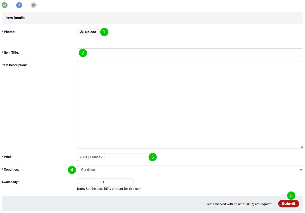This screenshot has width=305, height=213.
Task: Click the description textarea resize handle
Action: (x=301, y=147)
